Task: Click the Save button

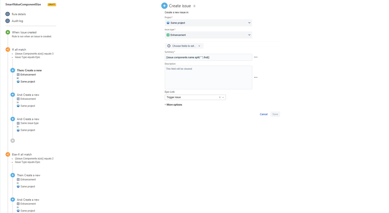Action: (x=275, y=114)
